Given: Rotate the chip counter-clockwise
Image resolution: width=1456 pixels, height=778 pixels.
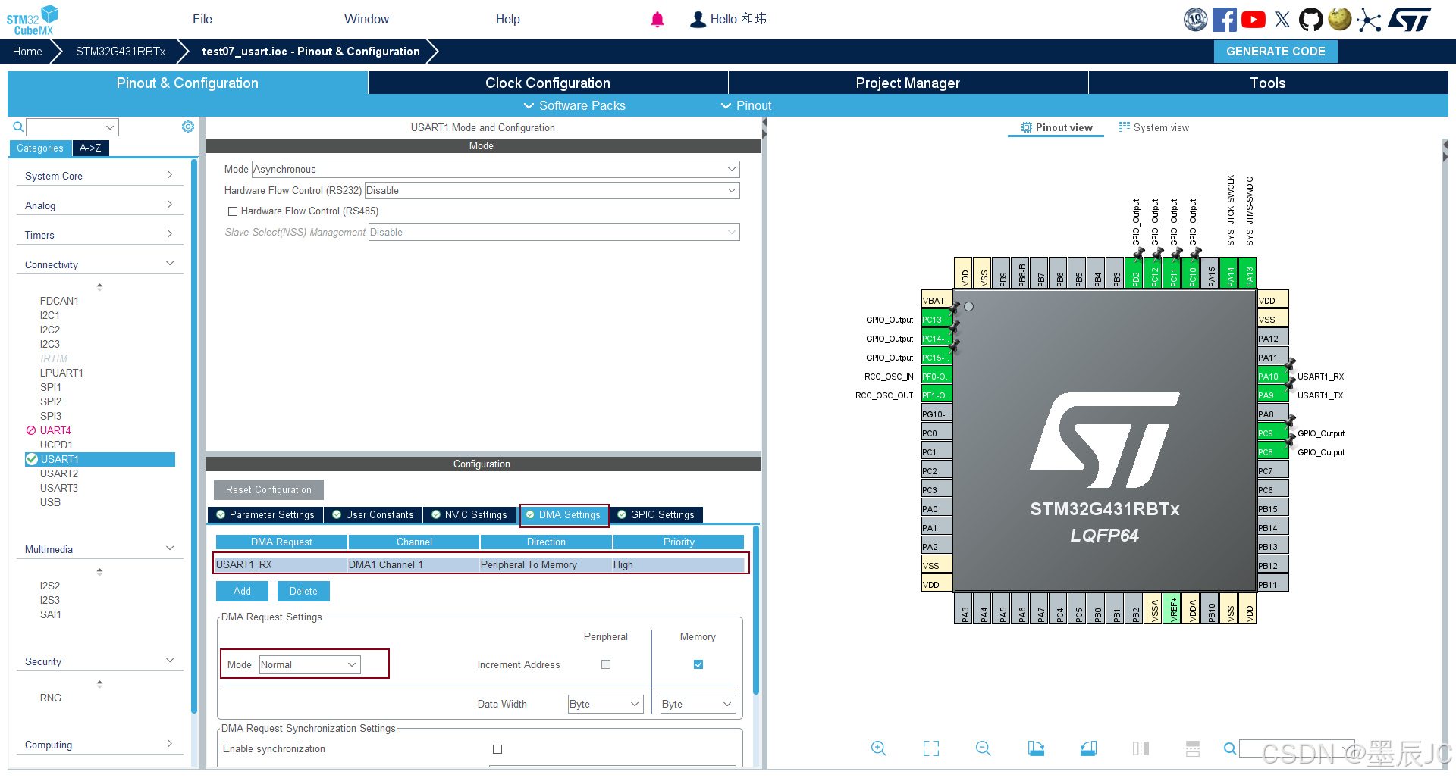Looking at the screenshot, I should (1088, 748).
